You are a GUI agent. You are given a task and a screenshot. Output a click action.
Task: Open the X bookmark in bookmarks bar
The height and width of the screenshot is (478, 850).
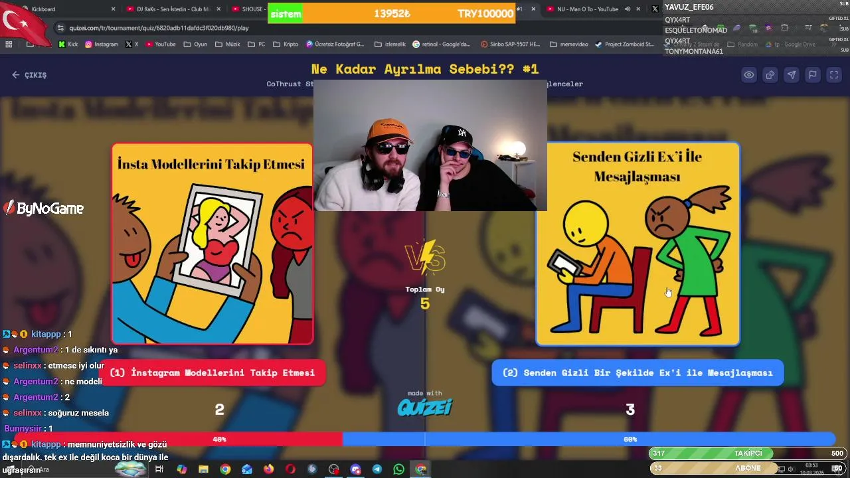(132, 44)
